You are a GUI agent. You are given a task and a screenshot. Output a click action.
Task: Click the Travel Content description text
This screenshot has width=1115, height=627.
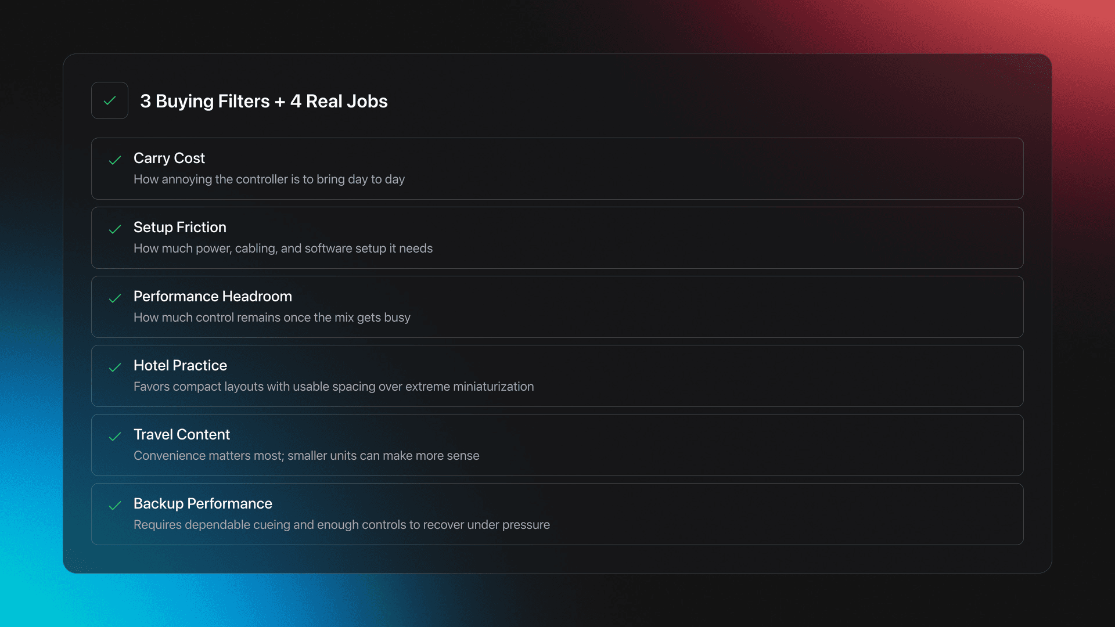307,456
